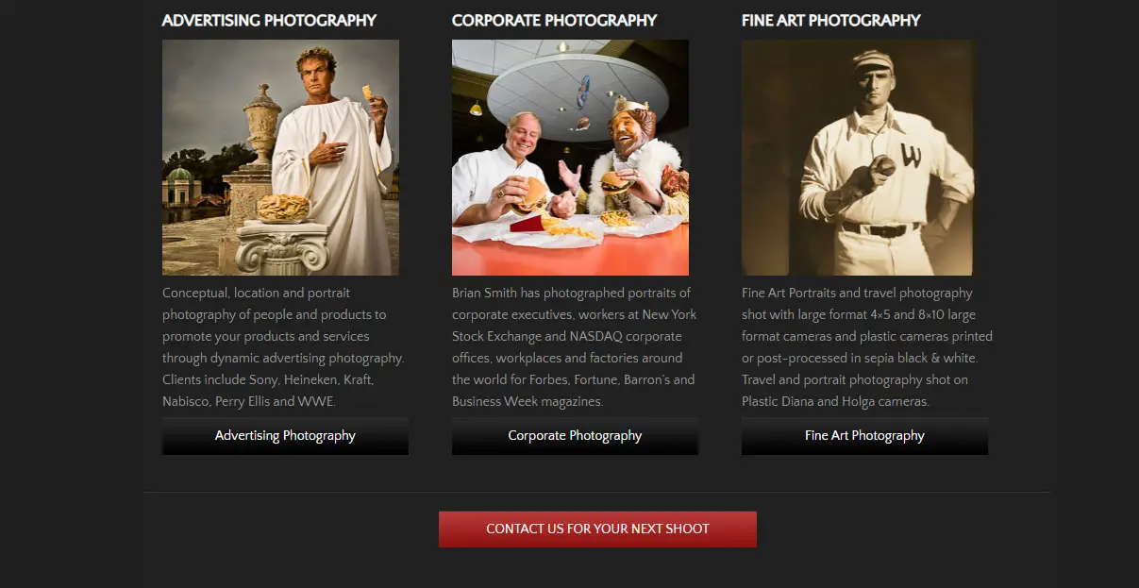Click Contact Us For Your Next Shoot
The height and width of the screenshot is (588, 1139).
(x=597, y=529)
